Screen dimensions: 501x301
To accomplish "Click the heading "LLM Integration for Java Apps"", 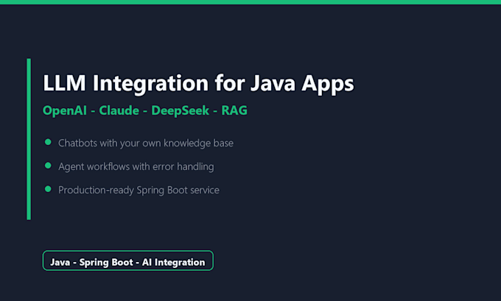I will point(198,84).
